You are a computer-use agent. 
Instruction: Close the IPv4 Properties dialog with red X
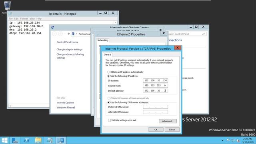pyautogui.click(x=178, y=48)
